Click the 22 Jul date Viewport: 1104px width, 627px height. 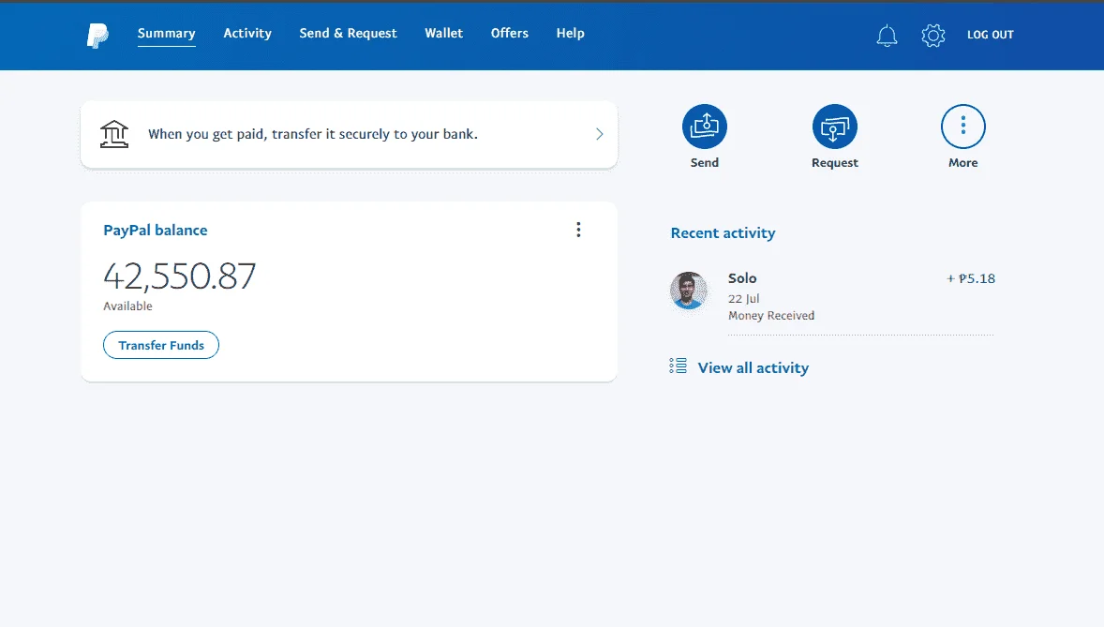coord(743,299)
